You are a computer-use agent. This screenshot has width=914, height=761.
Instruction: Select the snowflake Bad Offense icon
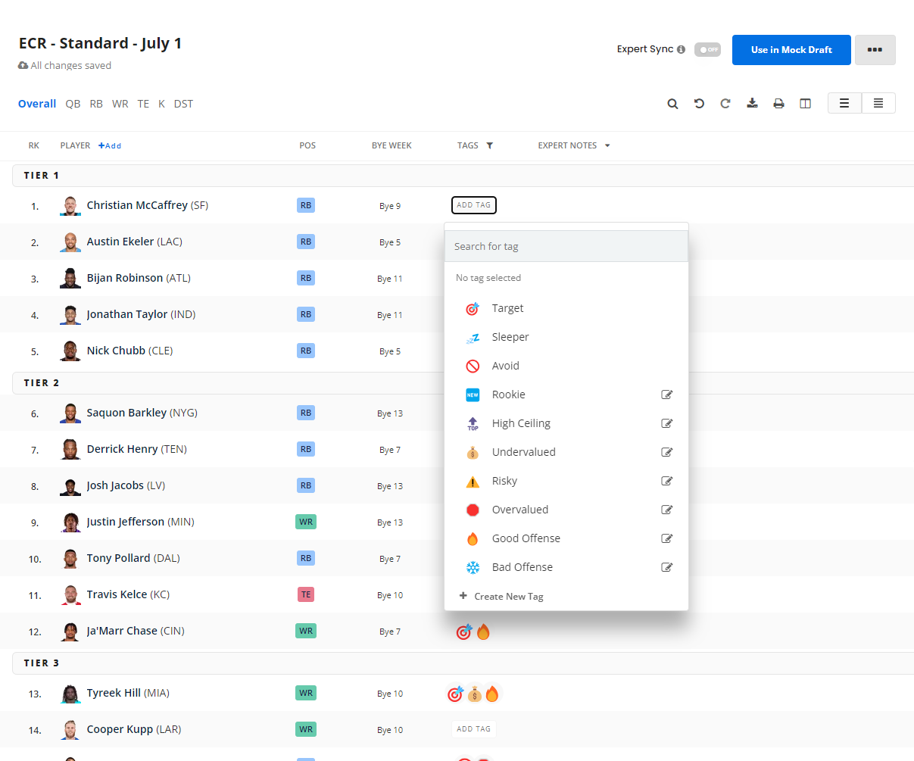coord(473,566)
